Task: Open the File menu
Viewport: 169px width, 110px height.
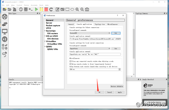Action: click(3, 5)
